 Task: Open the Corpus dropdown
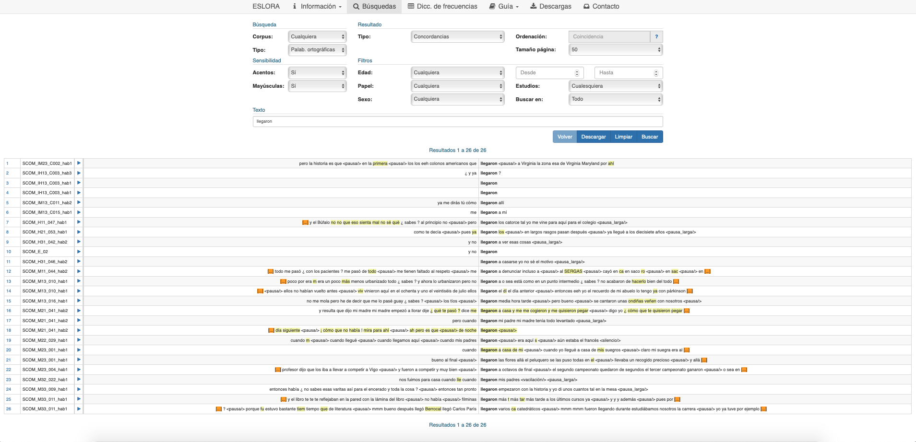coord(317,37)
